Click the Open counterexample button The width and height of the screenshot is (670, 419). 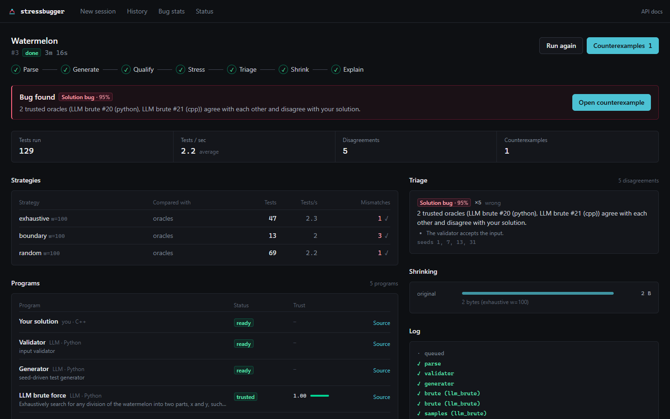(x=611, y=102)
